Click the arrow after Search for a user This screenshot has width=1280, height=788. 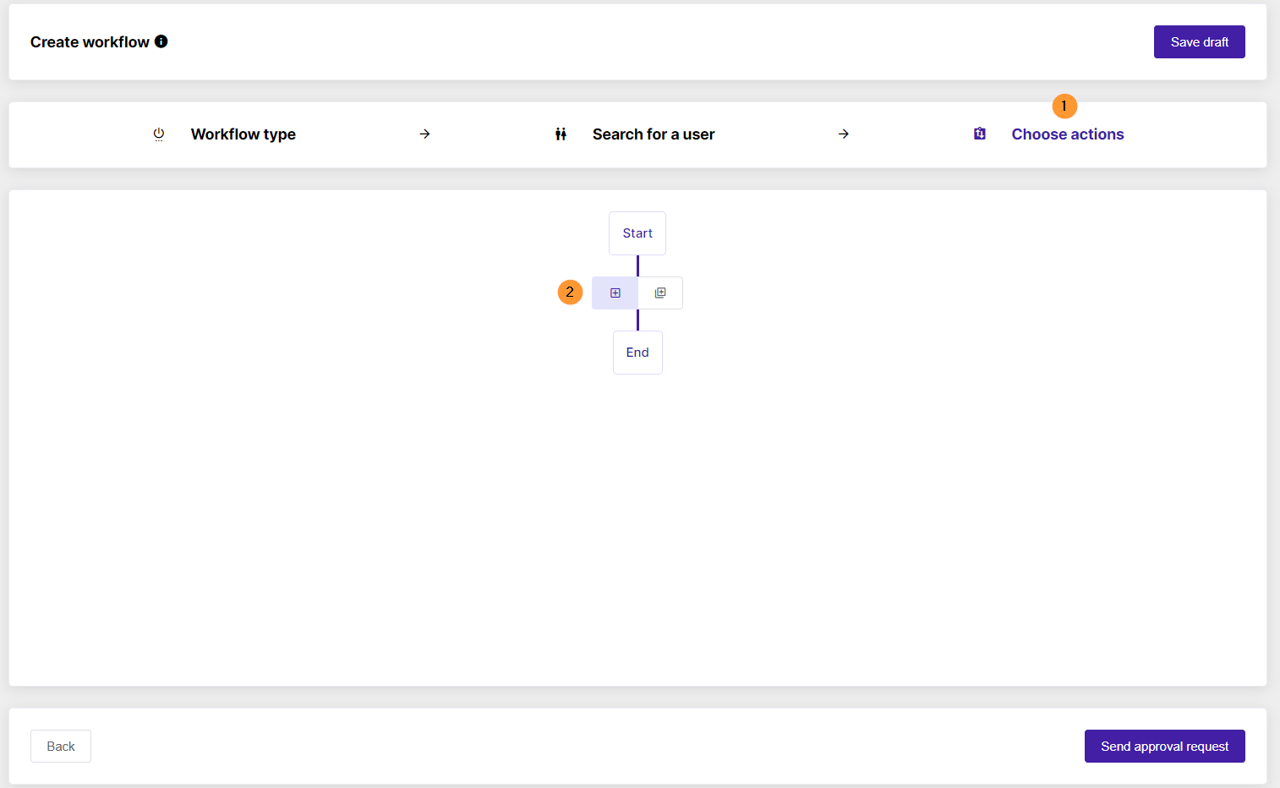[x=843, y=134]
